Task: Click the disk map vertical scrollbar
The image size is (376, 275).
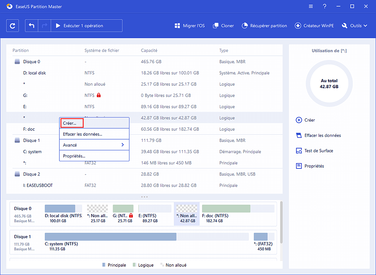Action: click(x=281, y=222)
